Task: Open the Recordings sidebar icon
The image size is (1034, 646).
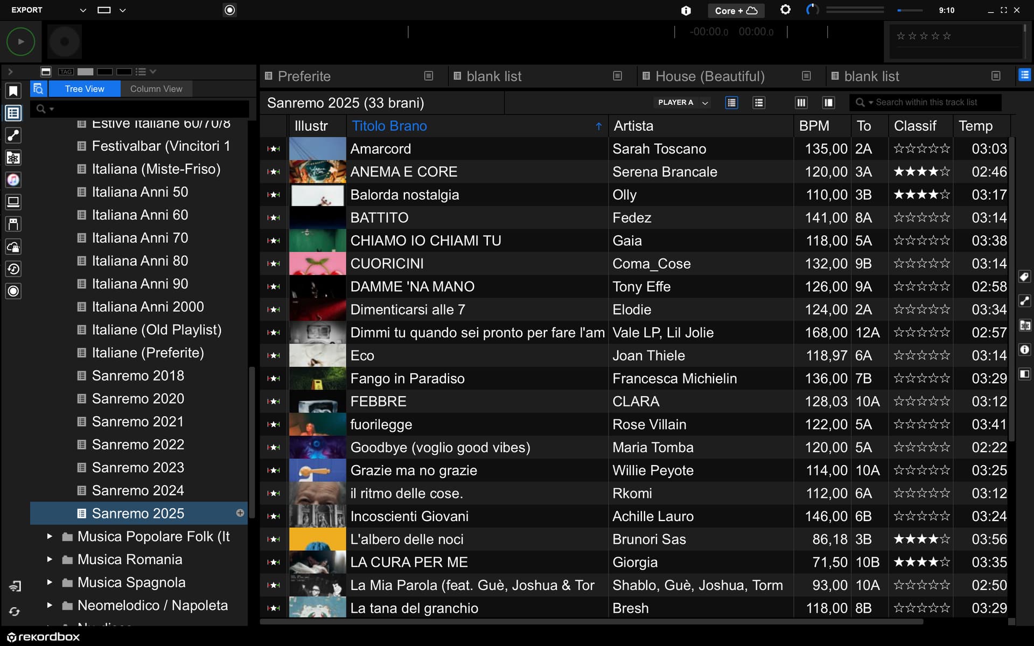Action: pos(13,291)
